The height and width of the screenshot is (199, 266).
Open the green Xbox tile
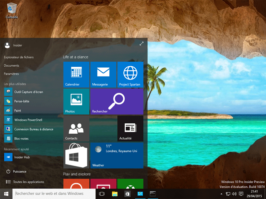click(130, 184)
